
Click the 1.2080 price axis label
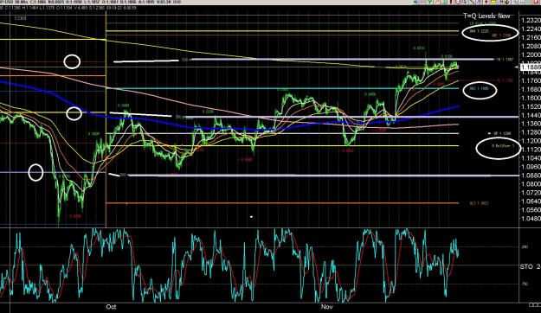[531, 46]
